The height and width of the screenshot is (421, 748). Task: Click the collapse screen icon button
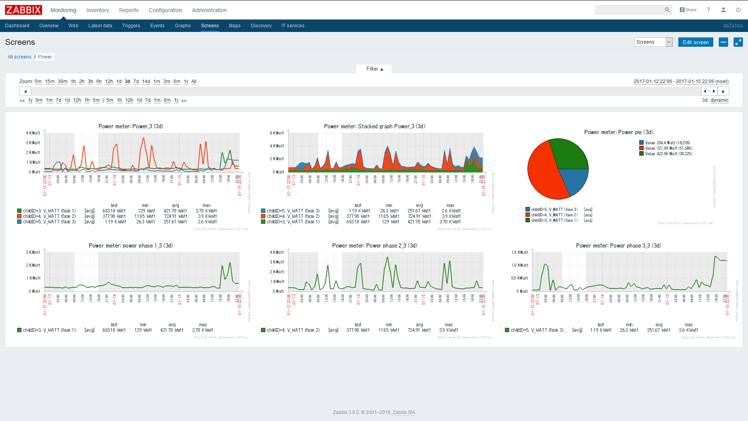tap(723, 42)
